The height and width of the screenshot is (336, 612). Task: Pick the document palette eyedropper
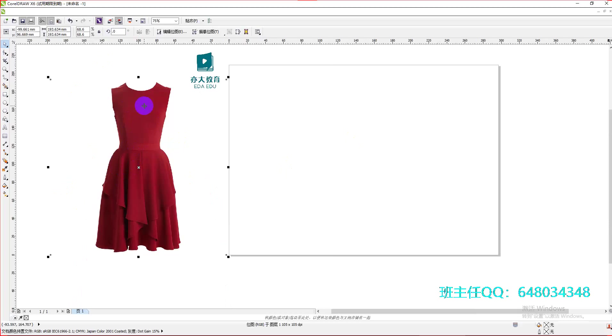pos(21,318)
